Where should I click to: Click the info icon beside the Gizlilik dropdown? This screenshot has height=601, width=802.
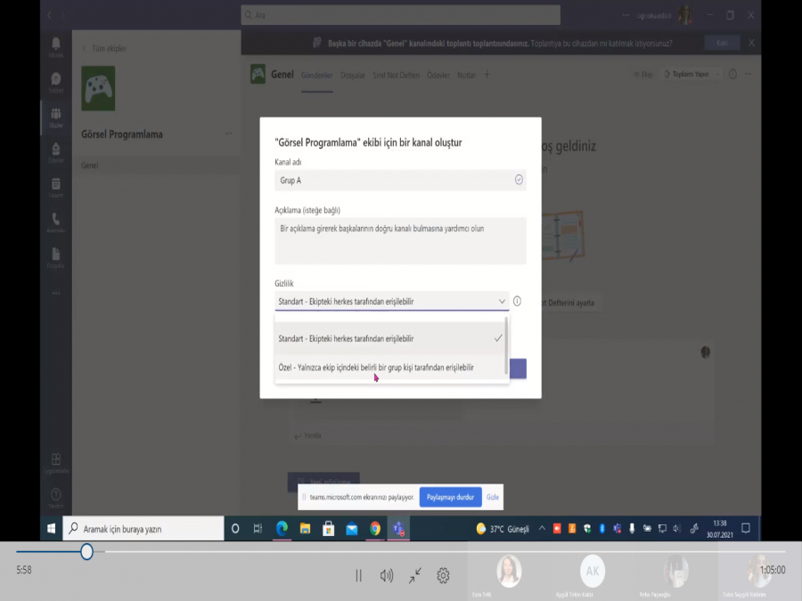pyautogui.click(x=517, y=301)
